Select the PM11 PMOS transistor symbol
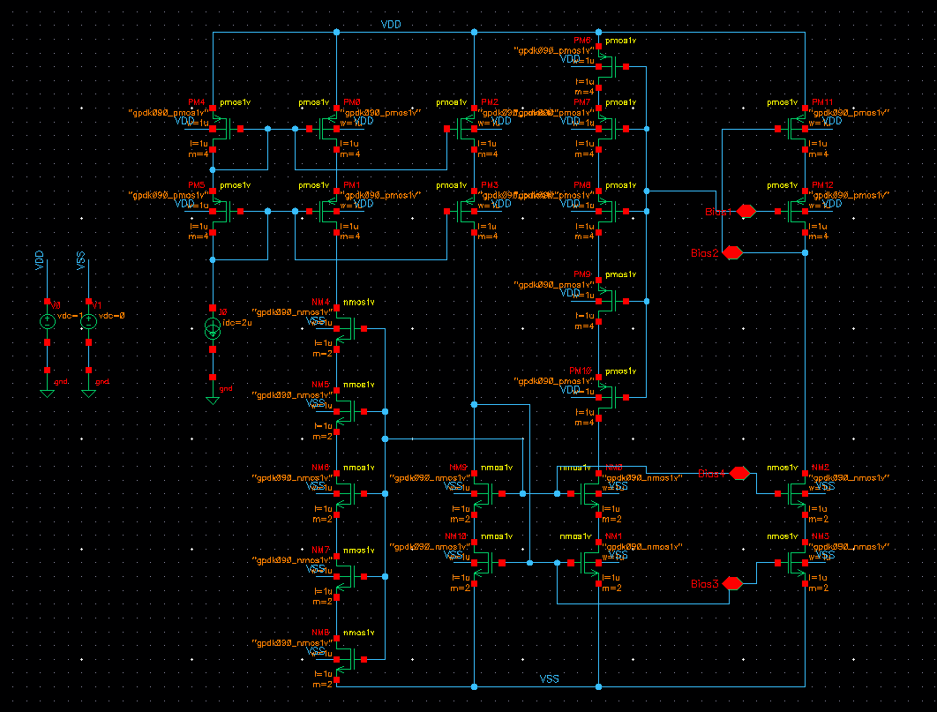Image resolution: width=937 pixels, height=712 pixels. pos(797,129)
